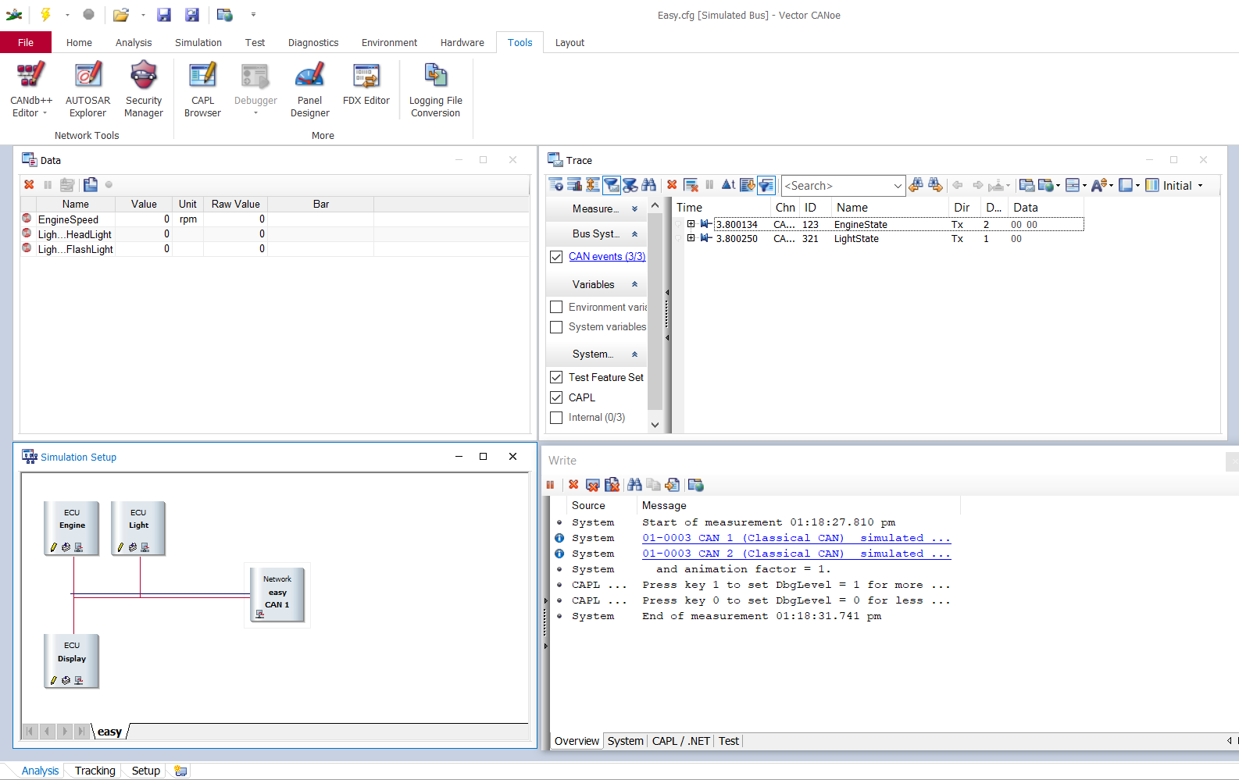Screen dimensions: 1239x780
Task: Toggle the analysis filter button in Trace toolbar
Action: pyautogui.click(x=630, y=185)
